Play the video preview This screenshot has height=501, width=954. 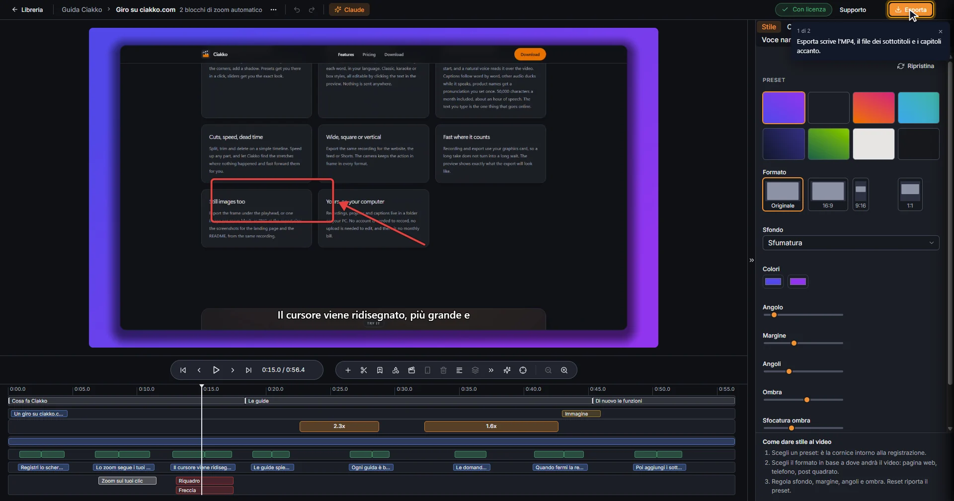[216, 370]
